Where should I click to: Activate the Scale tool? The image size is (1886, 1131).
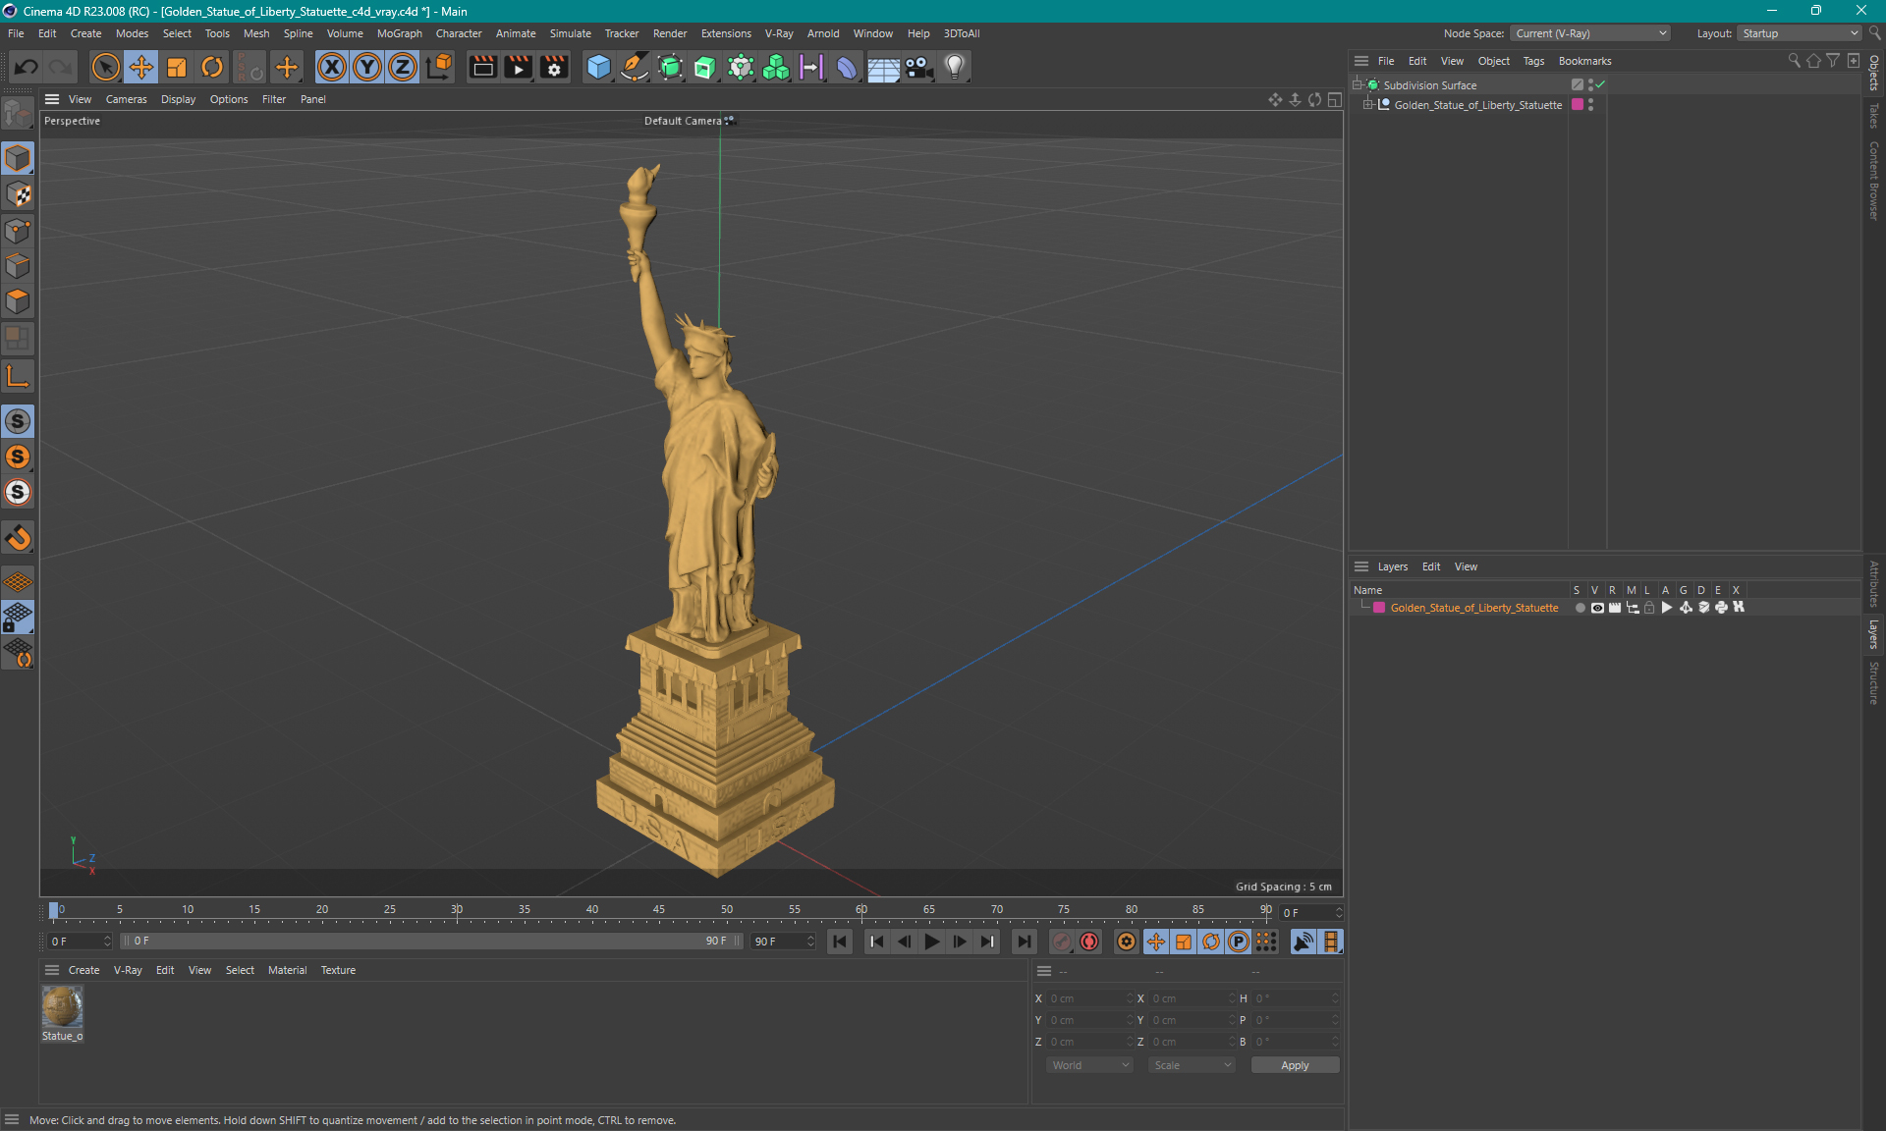tap(177, 67)
